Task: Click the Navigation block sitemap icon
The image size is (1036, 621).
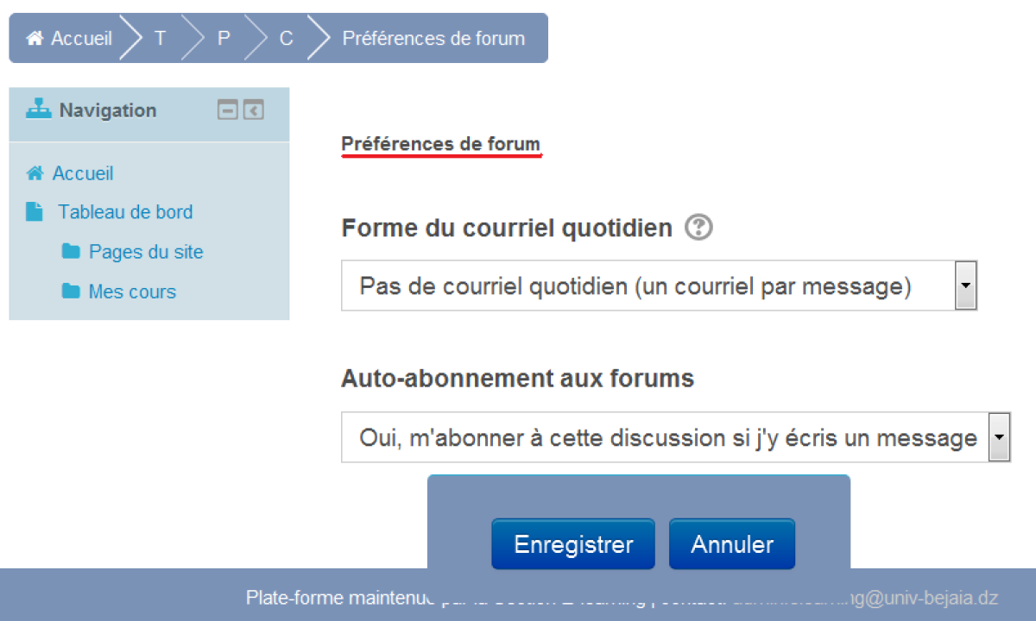Action: (x=39, y=110)
